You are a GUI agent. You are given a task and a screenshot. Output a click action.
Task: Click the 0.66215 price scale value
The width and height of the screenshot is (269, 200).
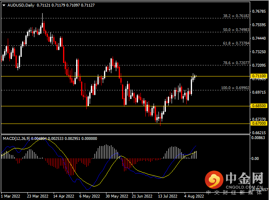(259, 133)
